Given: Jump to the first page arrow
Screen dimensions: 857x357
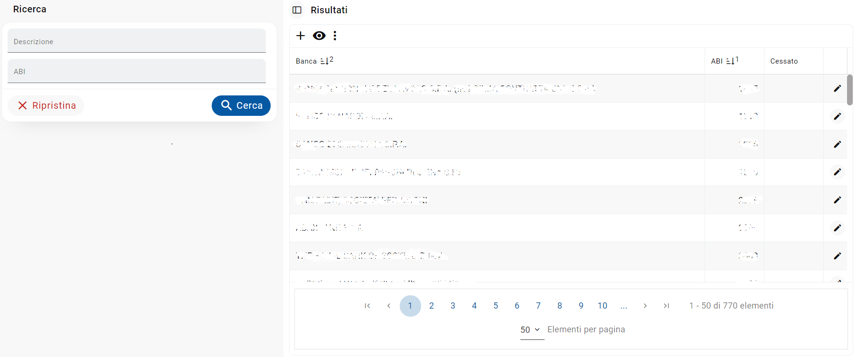Looking at the screenshot, I should [367, 306].
